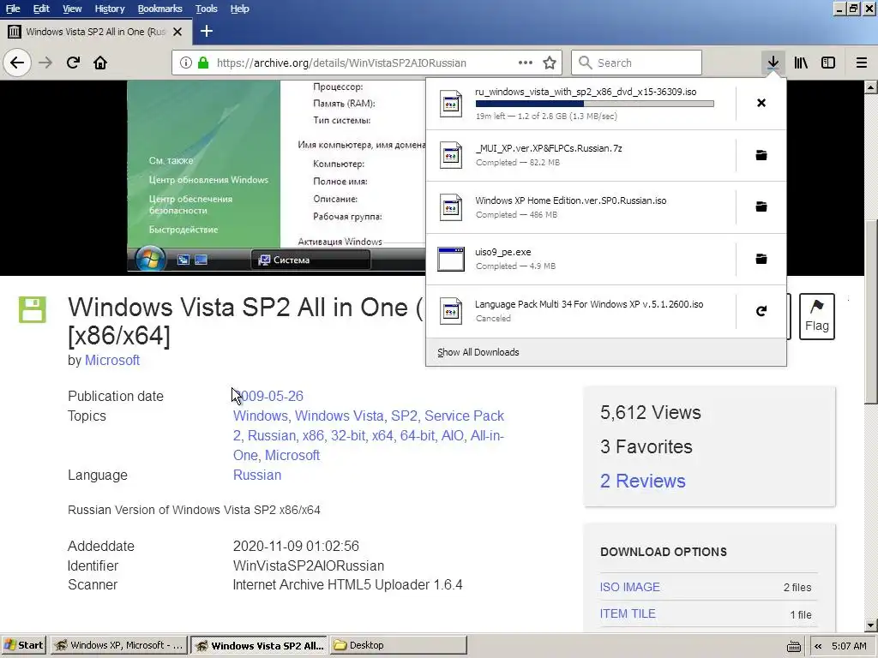The image size is (878, 658).
Task: Click the keyboard icon in system tray
Action: pyautogui.click(x=793, y=646)
